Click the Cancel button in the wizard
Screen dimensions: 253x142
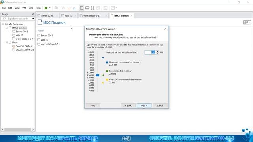pos(160,105)
